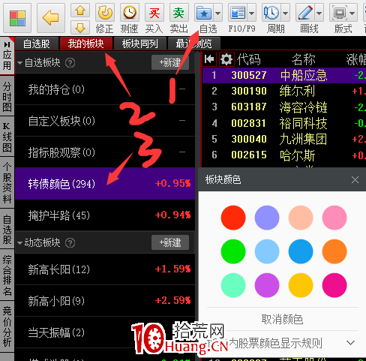Click the 买入 buy icon
Screen dimensions: 366x361
tap(154, 13)
